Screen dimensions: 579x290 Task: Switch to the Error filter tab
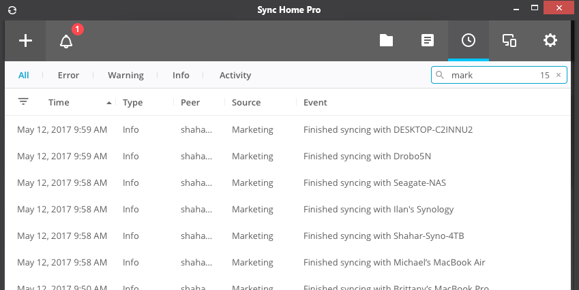(x=68, y=76)
